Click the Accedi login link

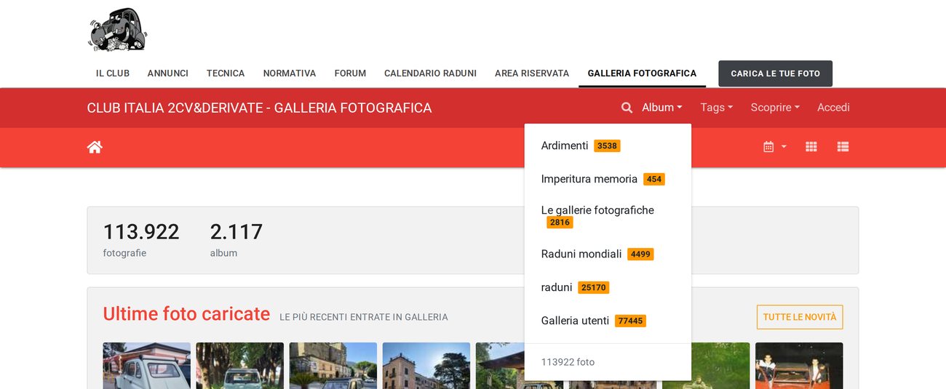(833, 108)
